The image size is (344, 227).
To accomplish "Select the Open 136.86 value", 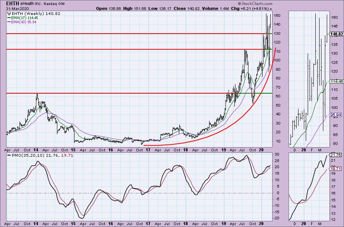I will point(109,8).
